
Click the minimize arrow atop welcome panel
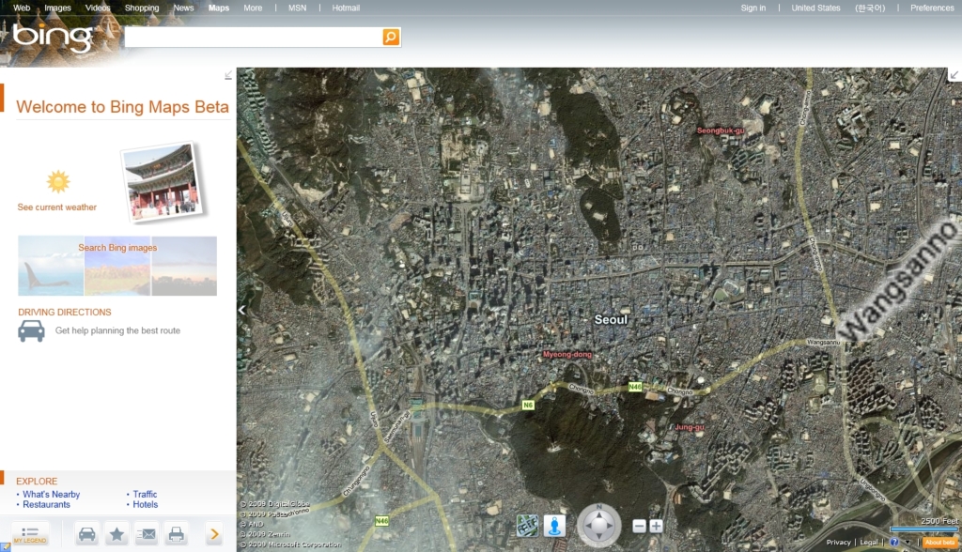[228, 75]
